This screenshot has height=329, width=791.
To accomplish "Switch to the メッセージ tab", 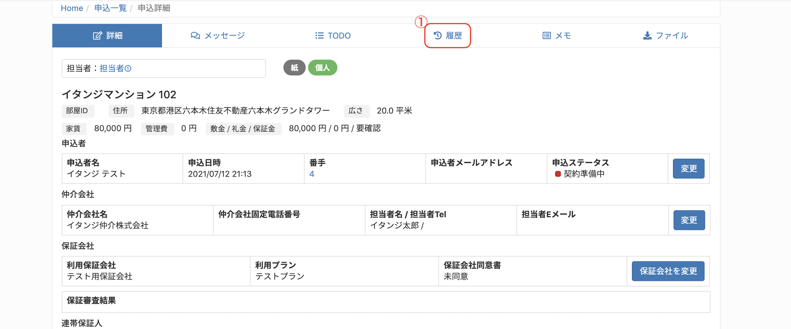I will [217, 35].
